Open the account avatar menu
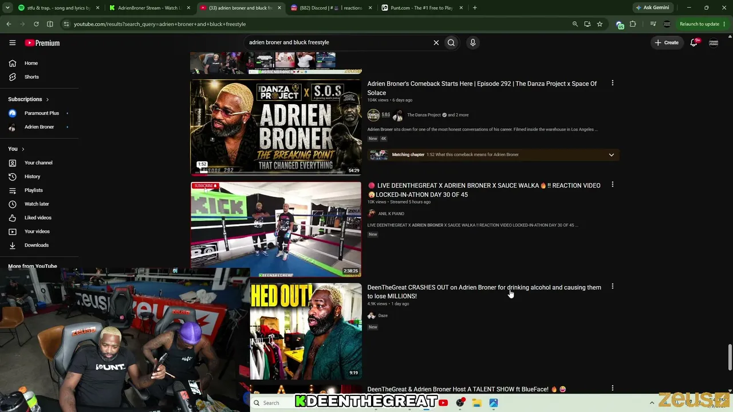Image resolution: width=733 pixels, height=412 pixels. point(714,42)
